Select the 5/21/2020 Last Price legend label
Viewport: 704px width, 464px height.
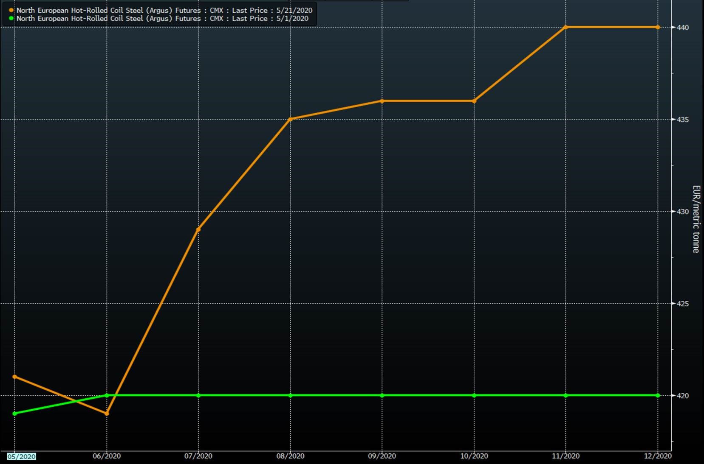pos(164,10)
